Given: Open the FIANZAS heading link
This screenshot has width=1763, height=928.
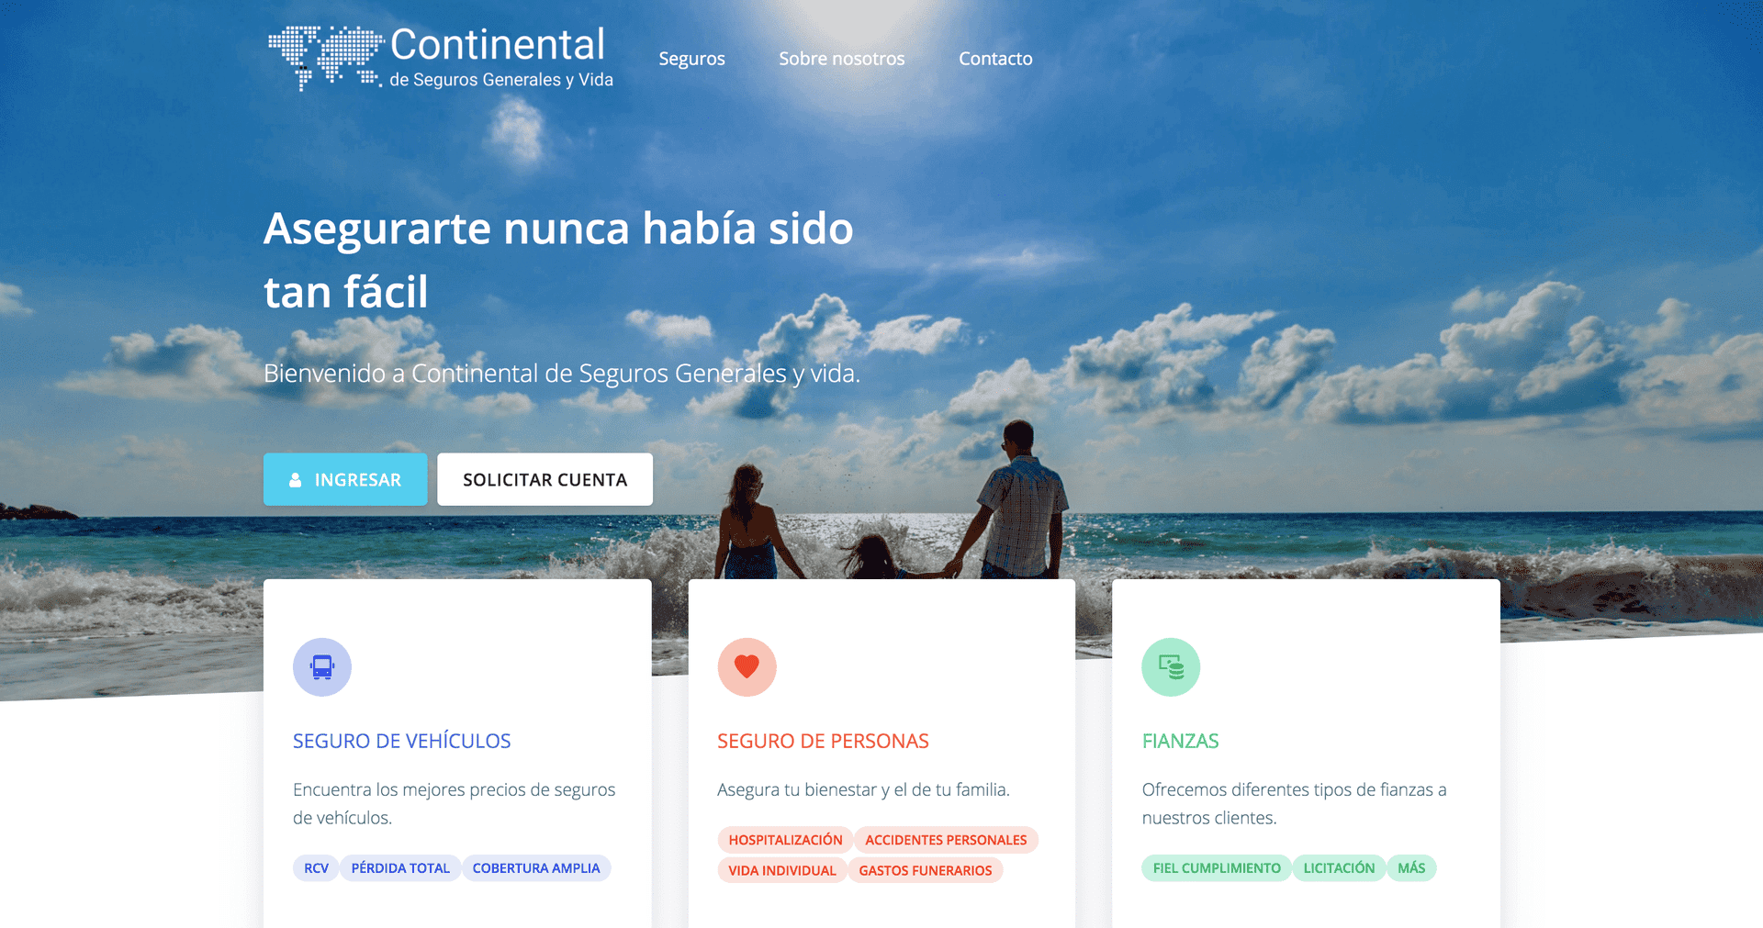Looking at the screenshot, I should point(1180,741).
